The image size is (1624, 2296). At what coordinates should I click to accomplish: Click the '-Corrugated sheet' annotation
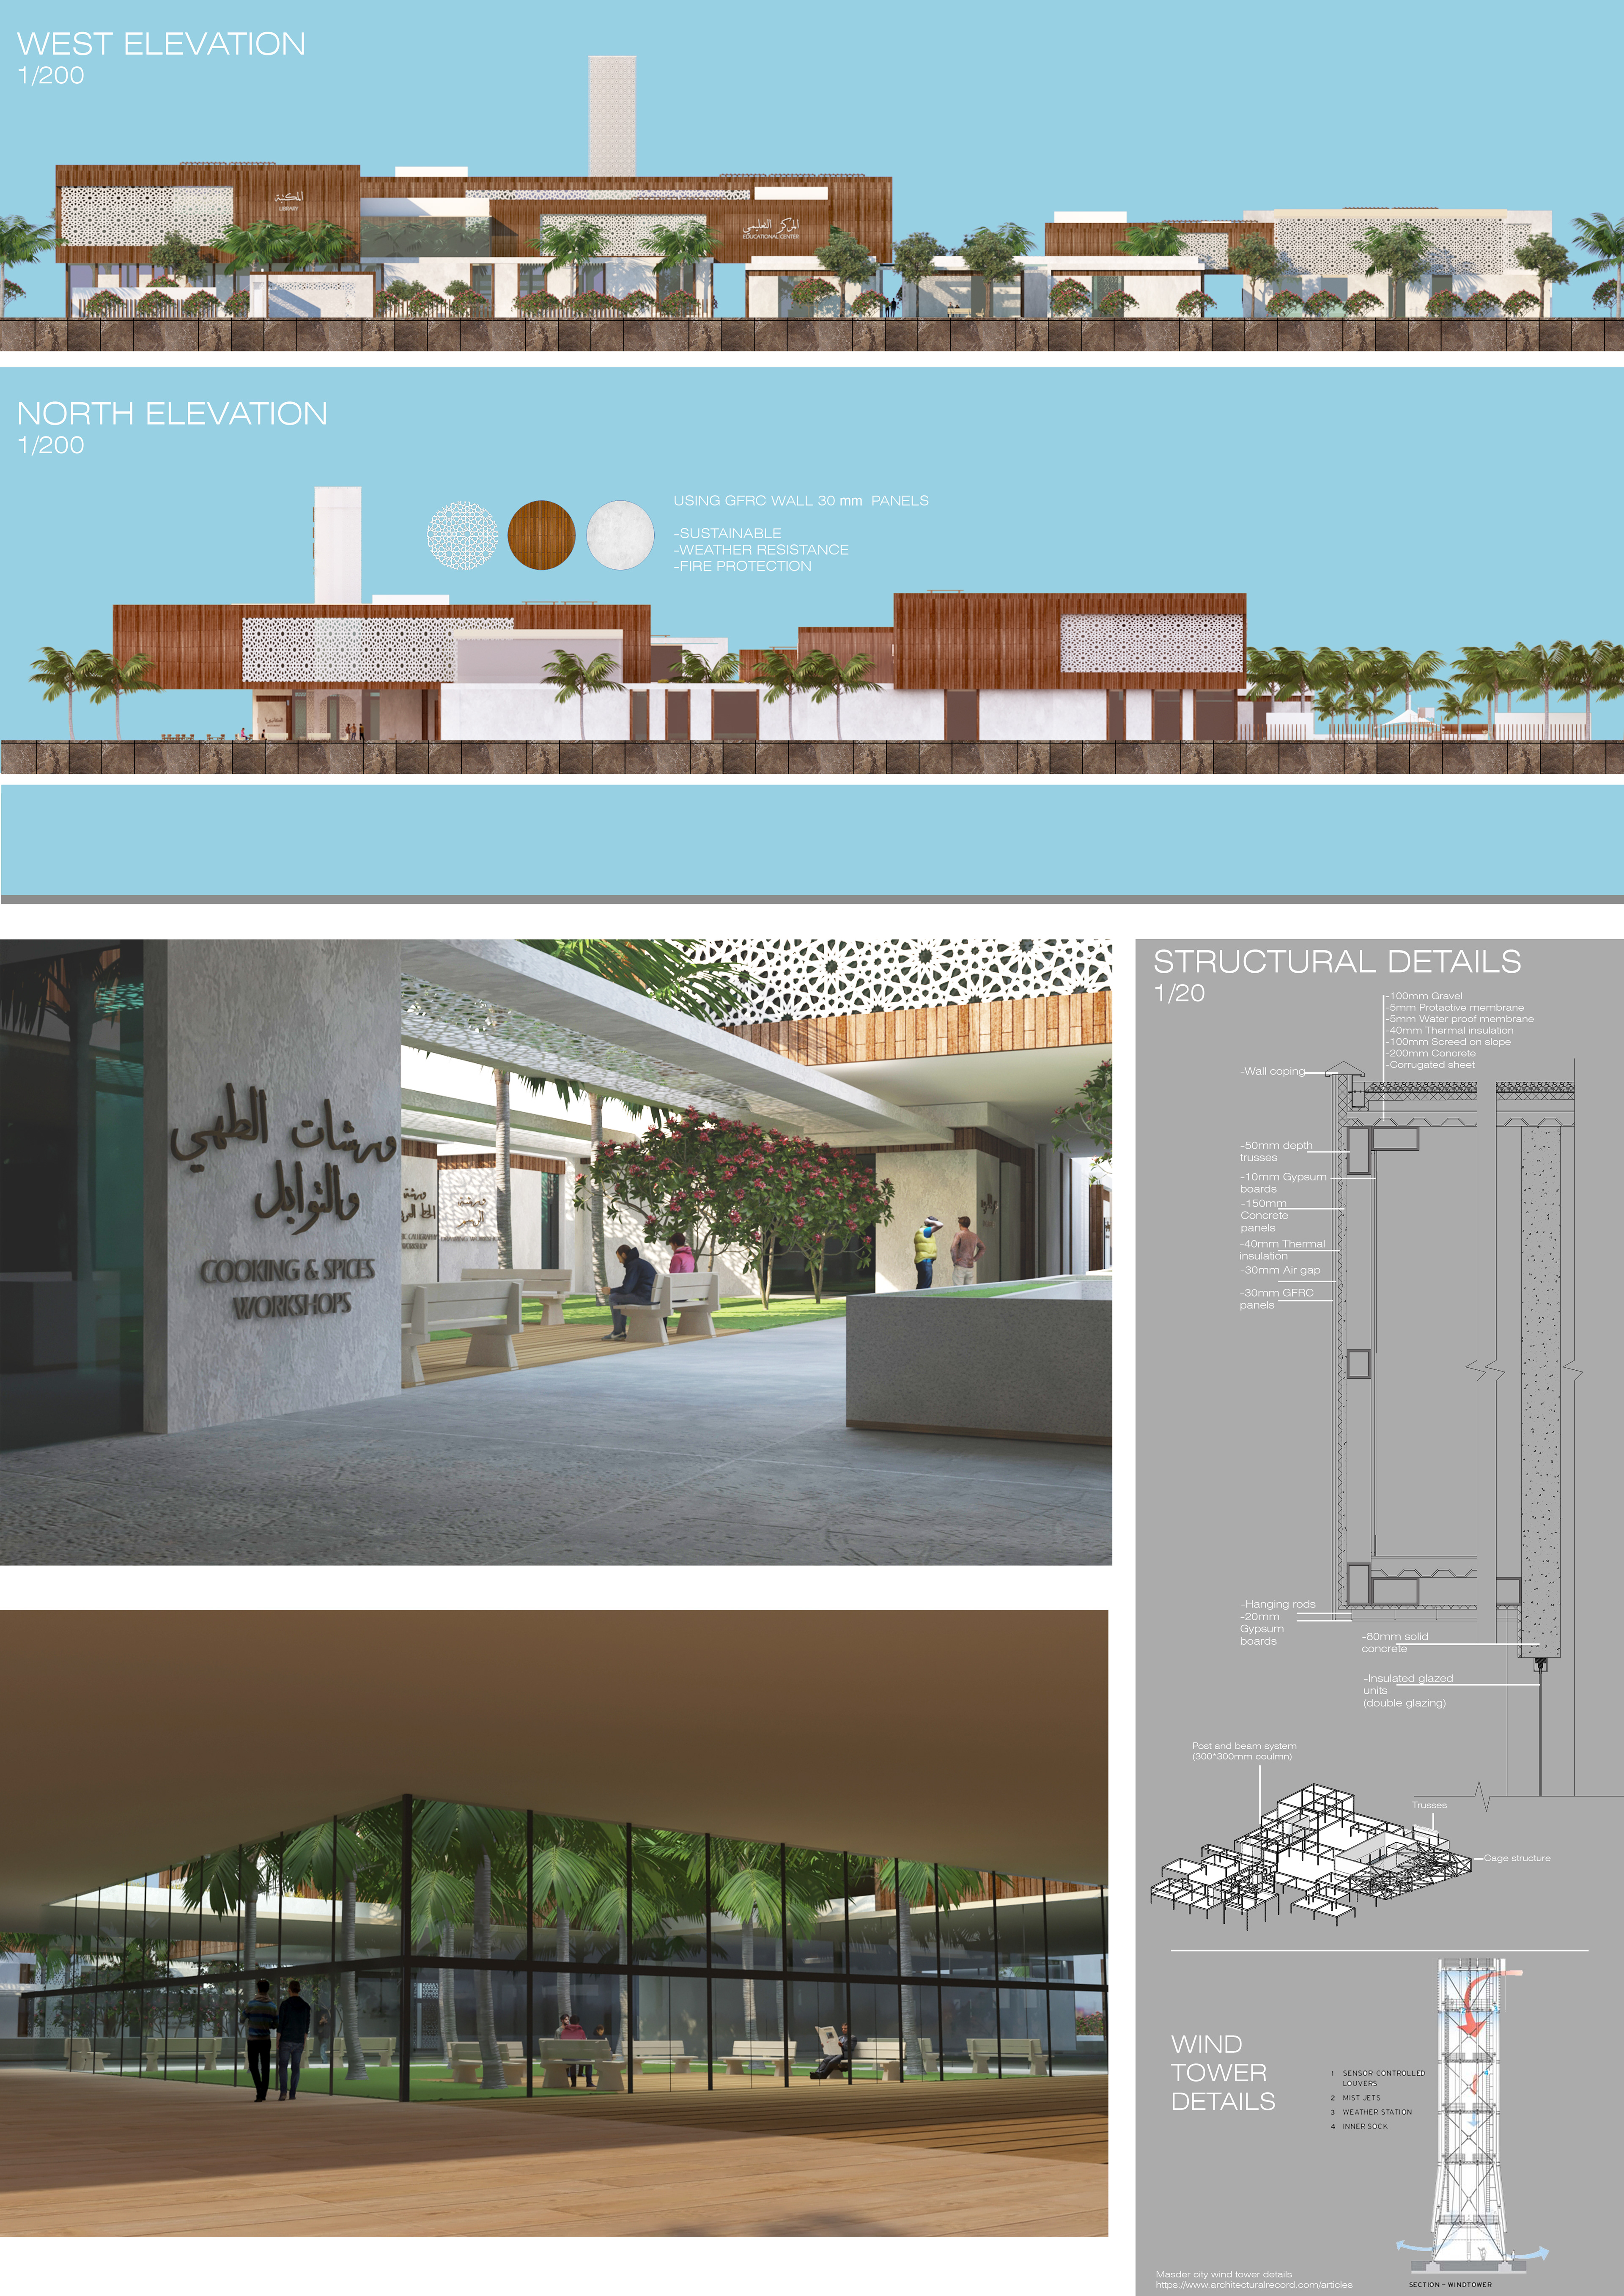pos(1430,1064)
